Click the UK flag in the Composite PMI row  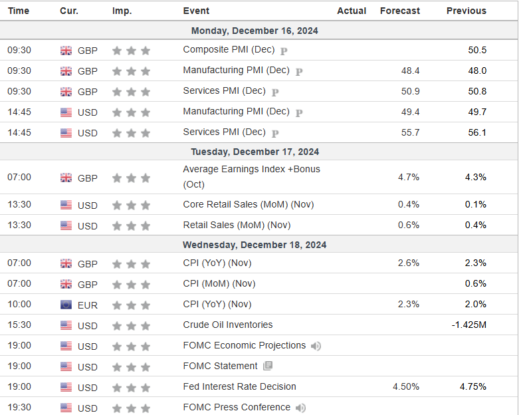click(x=66, y=51)
